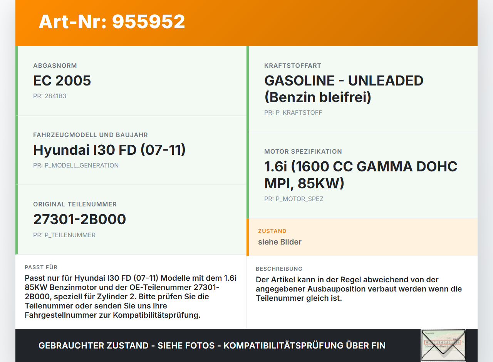Click the 'MOTOR SPEZIFIKATION' label
This screenshot has width=493, height=362.
pos(303,151)
